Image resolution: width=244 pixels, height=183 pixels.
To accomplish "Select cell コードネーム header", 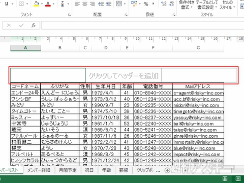I will (x=25, y=86).
